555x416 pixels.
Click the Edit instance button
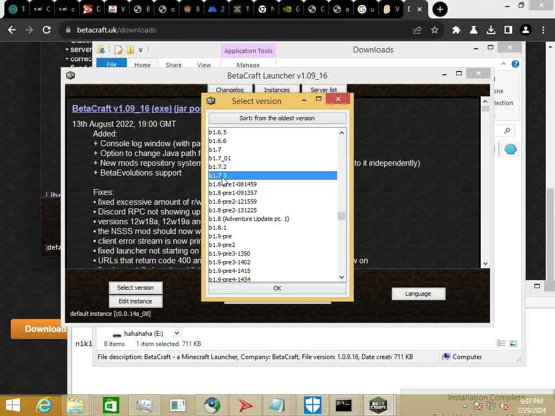tap(135, 301)
